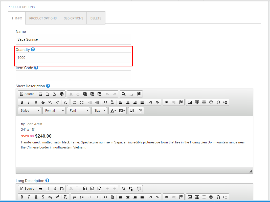The height and width of the screenshot is (202, 270).
Task: Open the Font dropdown
Action: click(79, 111)
